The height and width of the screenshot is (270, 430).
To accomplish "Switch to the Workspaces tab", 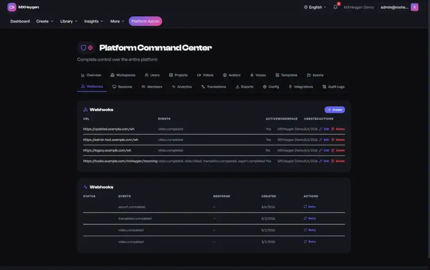I will 123,75.
